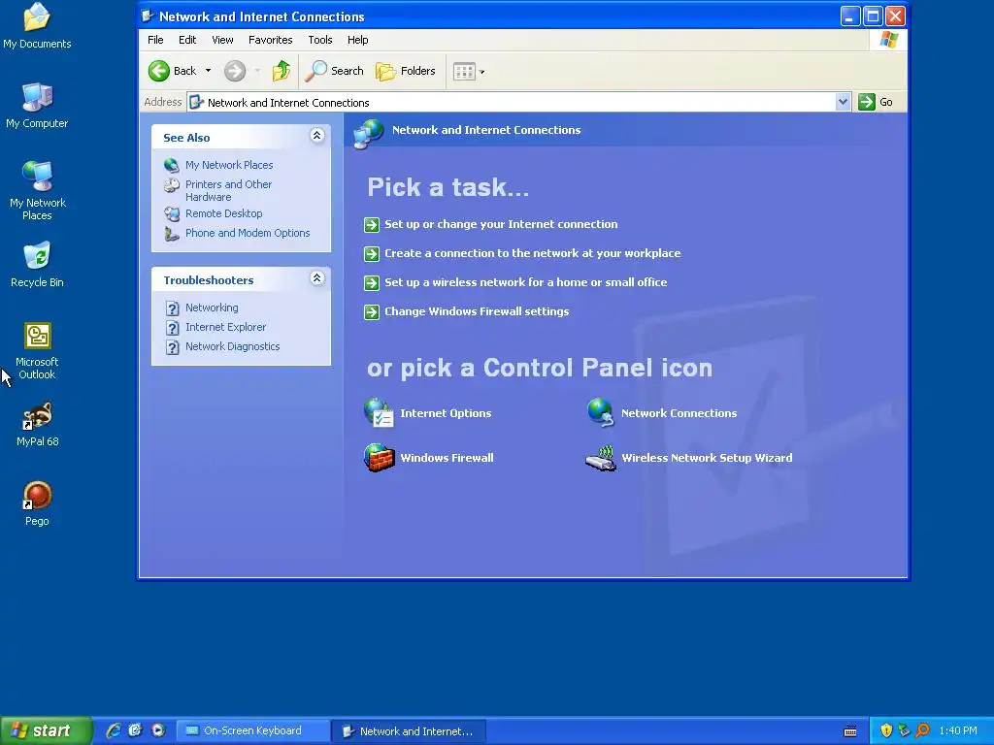Image resolution: width=994 pixels, height=745 pixels.
Task: Click the Remote Desktop icon in See Also
Action: tap(172, 214)
